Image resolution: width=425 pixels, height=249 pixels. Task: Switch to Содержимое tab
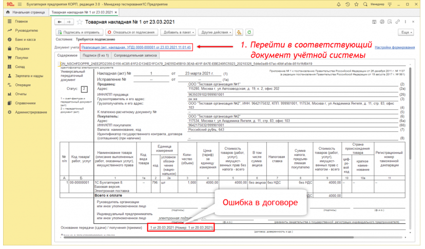pos(67,55)
